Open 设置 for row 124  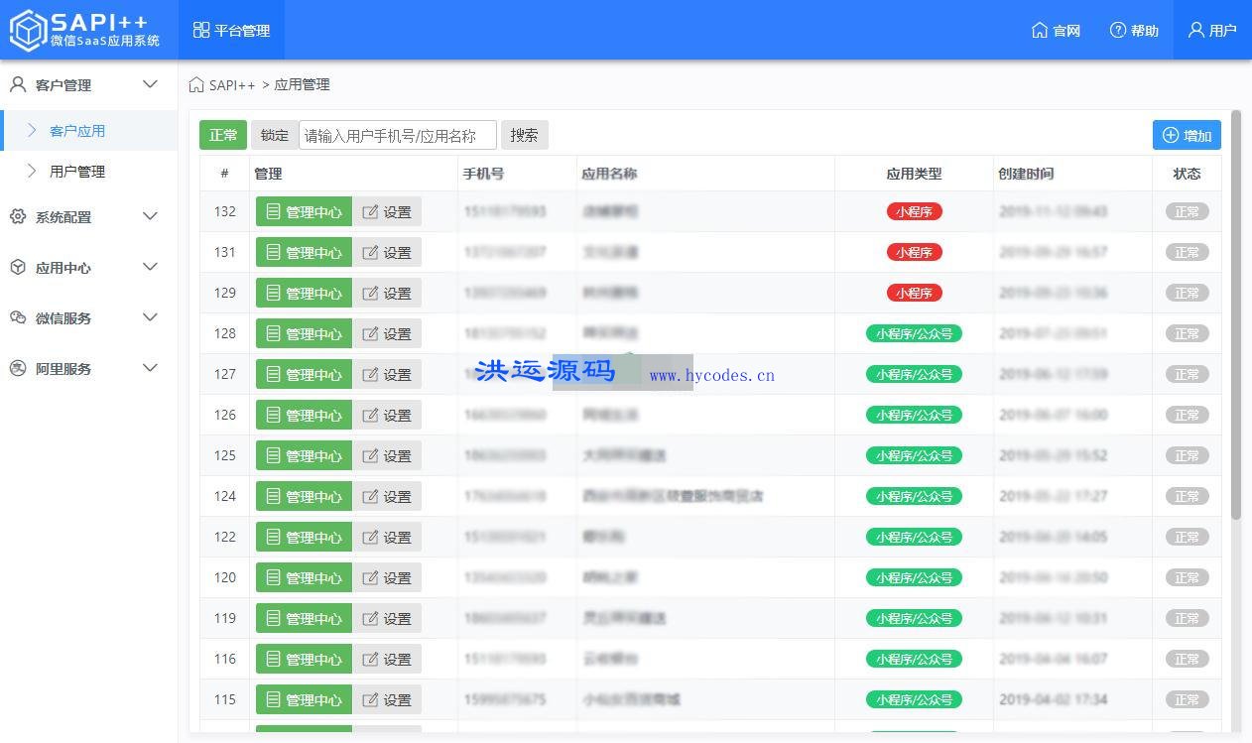coord(387,496)
